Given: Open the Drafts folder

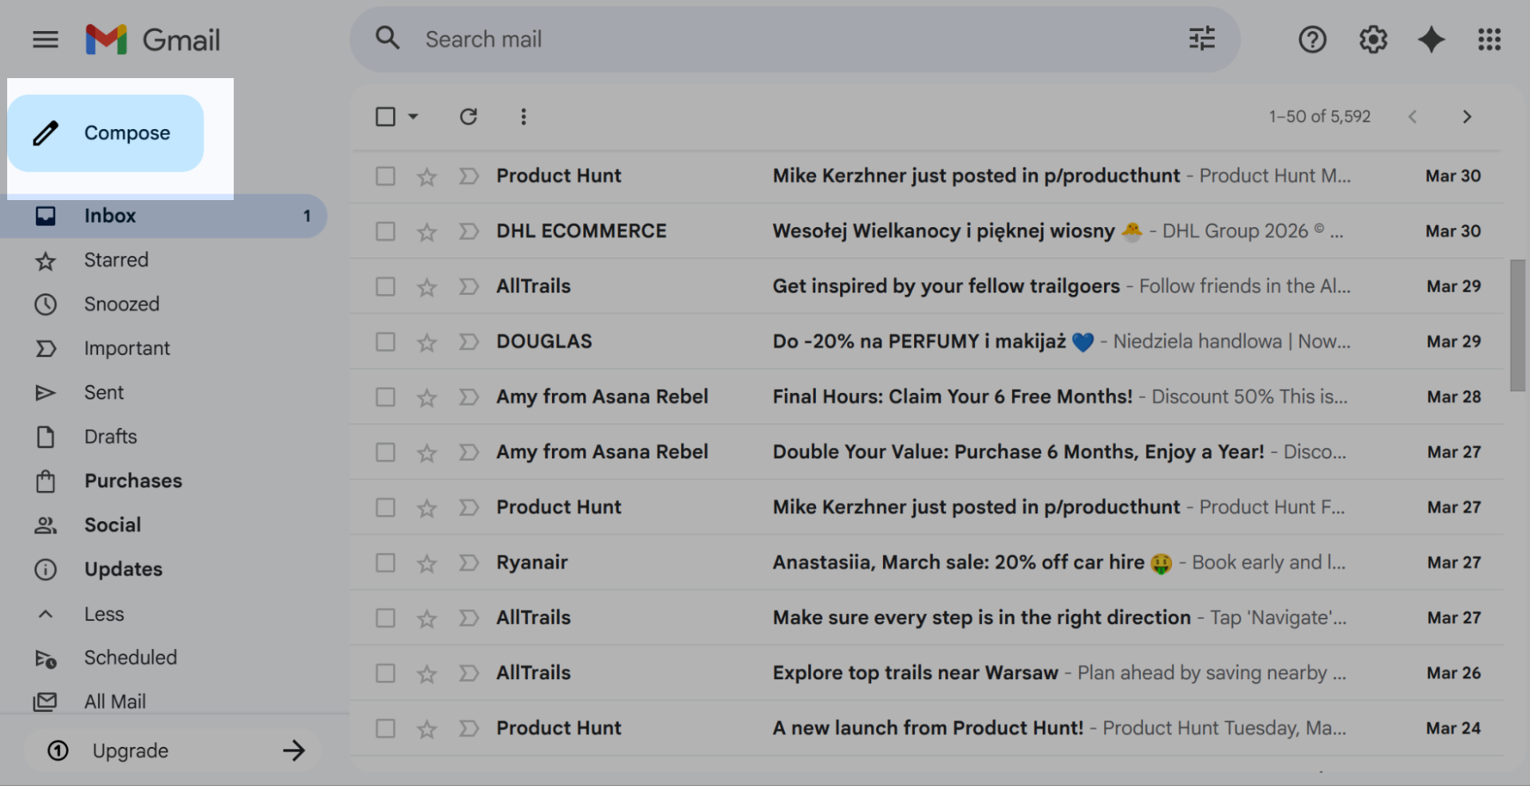Looking at the screenshot, I should pyautogui.click(x=110, y=436).
